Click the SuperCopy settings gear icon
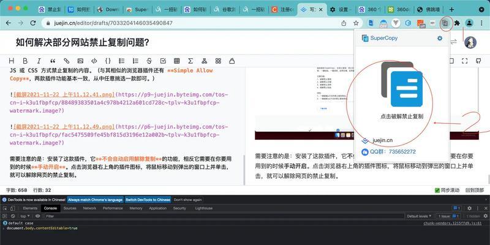 pos(439,38)
